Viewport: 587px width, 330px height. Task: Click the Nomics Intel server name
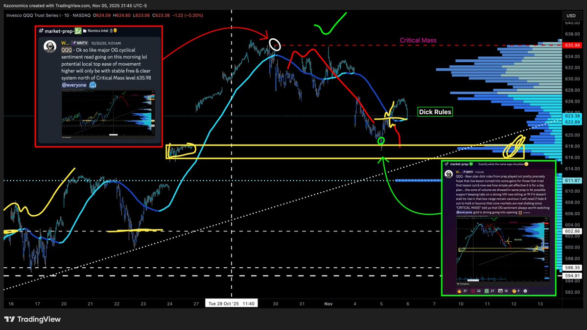pos(98,31)
